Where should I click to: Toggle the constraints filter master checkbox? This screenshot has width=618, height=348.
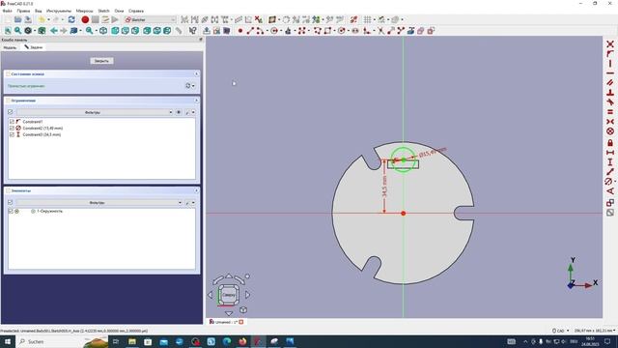pyautogui.click(x=11, y=112)
